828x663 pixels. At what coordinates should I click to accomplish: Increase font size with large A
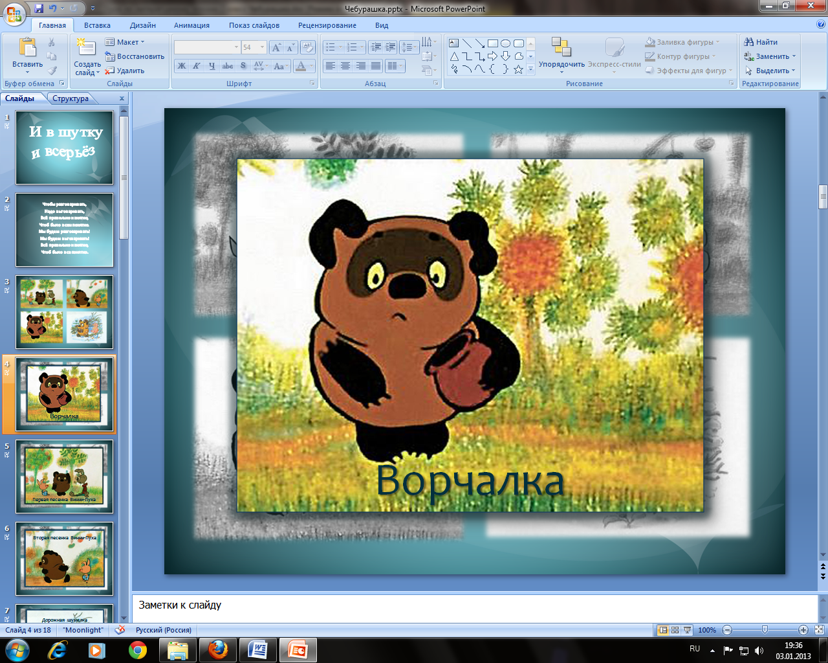(x=276, y=47)
